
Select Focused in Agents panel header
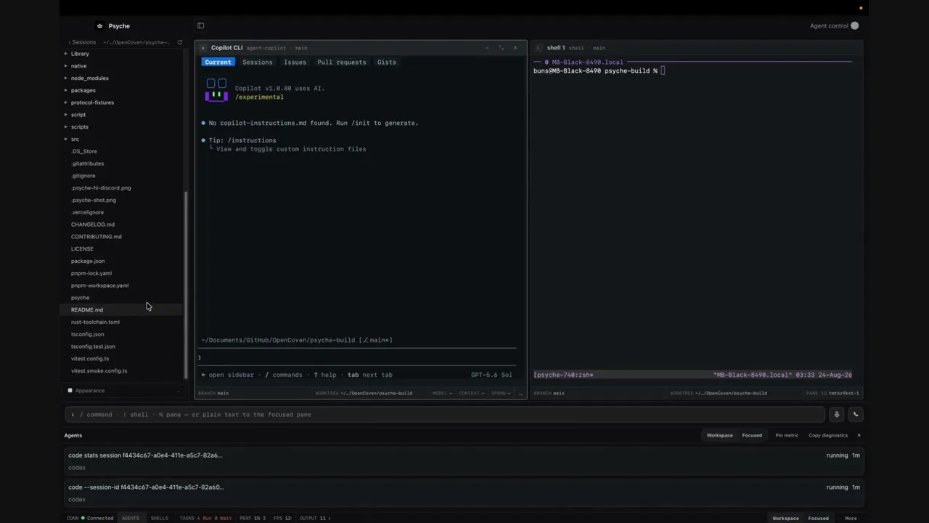[752, 435]
